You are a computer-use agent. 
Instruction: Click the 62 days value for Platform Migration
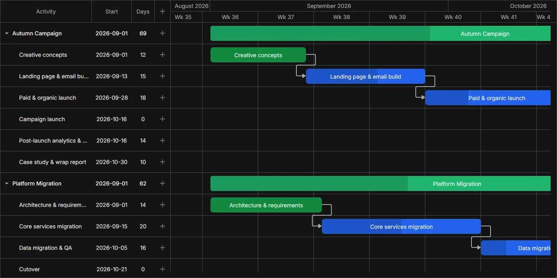143,183
